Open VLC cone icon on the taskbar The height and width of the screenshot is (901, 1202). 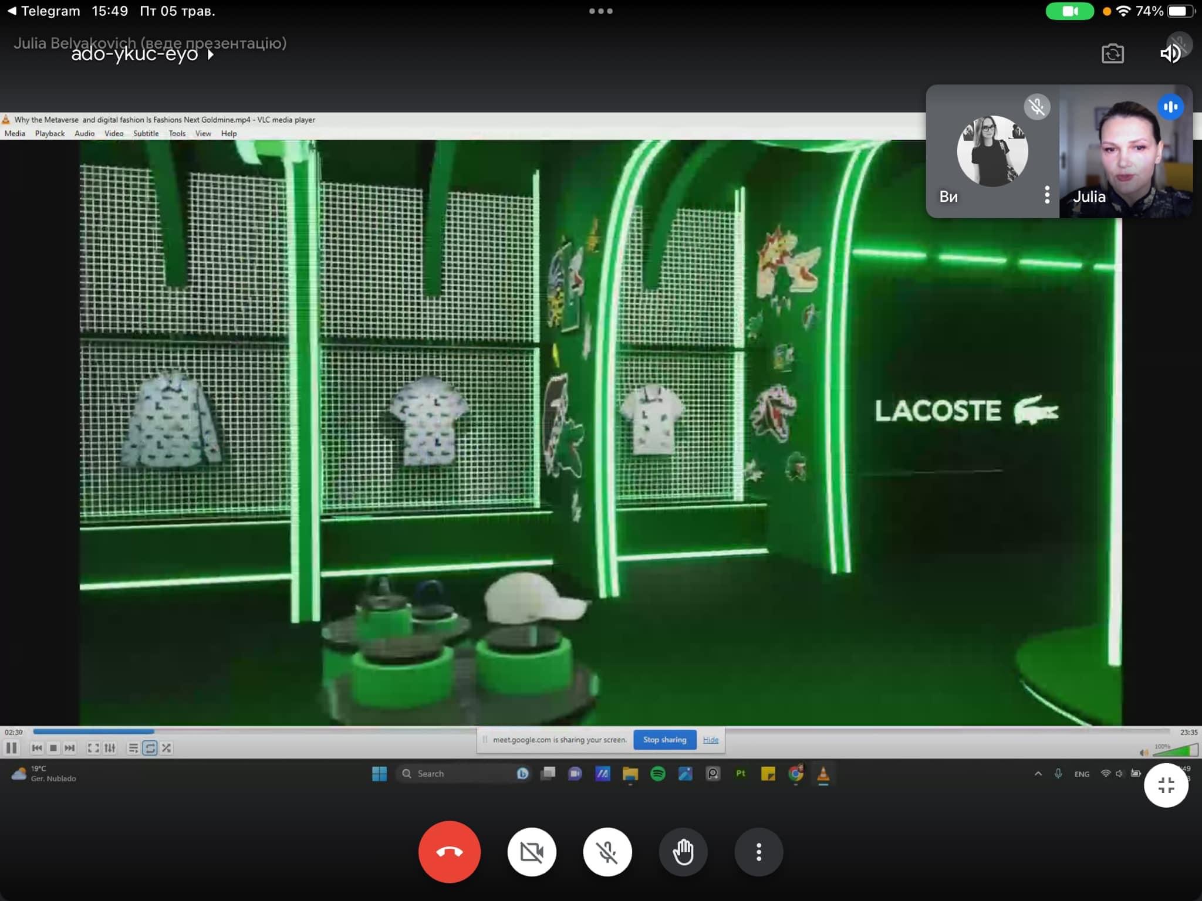tap(823, 774)
